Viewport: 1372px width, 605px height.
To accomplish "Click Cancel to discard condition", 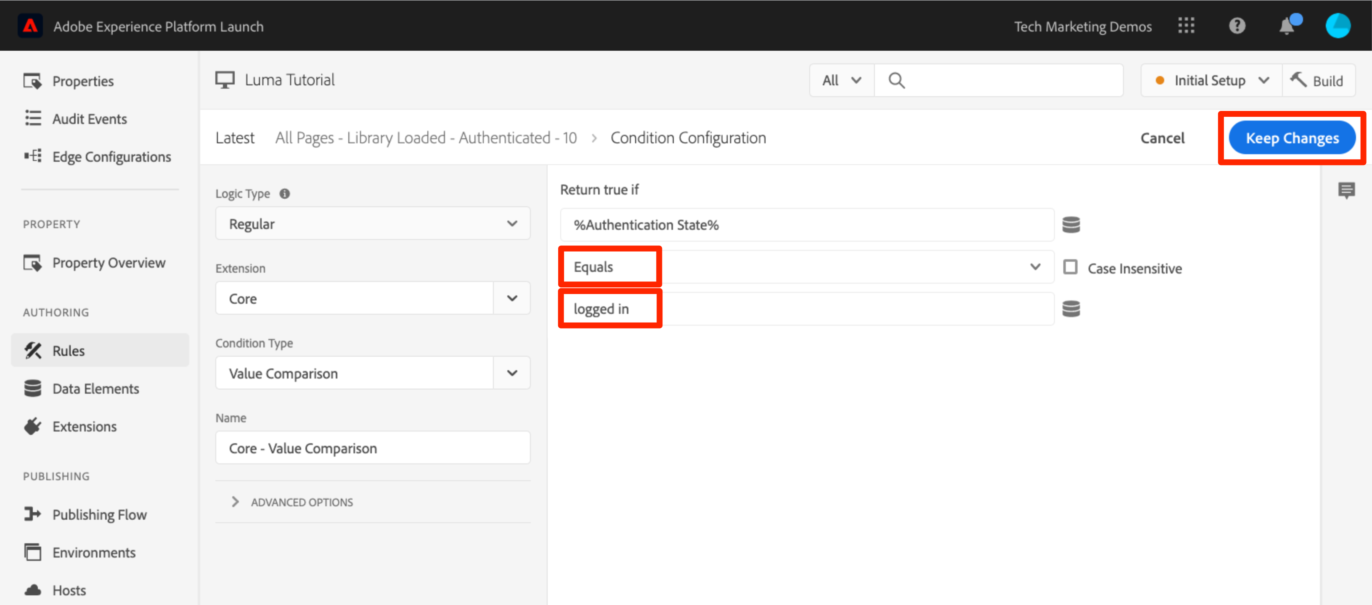I will click(x=1162, y=138).
